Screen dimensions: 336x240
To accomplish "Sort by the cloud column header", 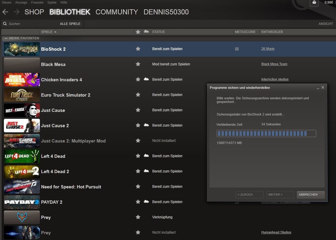I will tap(146, 31).
